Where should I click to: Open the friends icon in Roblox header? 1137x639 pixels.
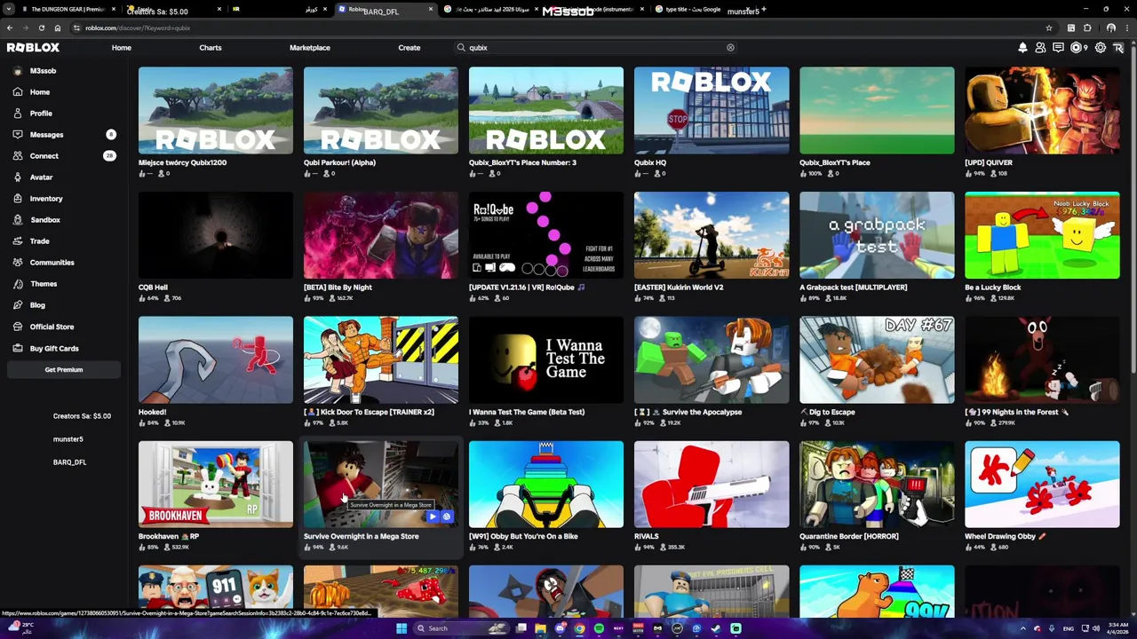tap(1040, 48)
